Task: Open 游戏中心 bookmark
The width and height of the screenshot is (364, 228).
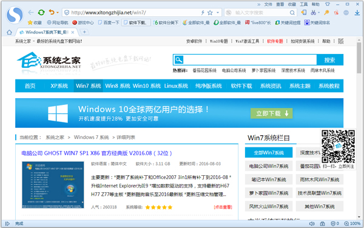Action: coord(83,22)
